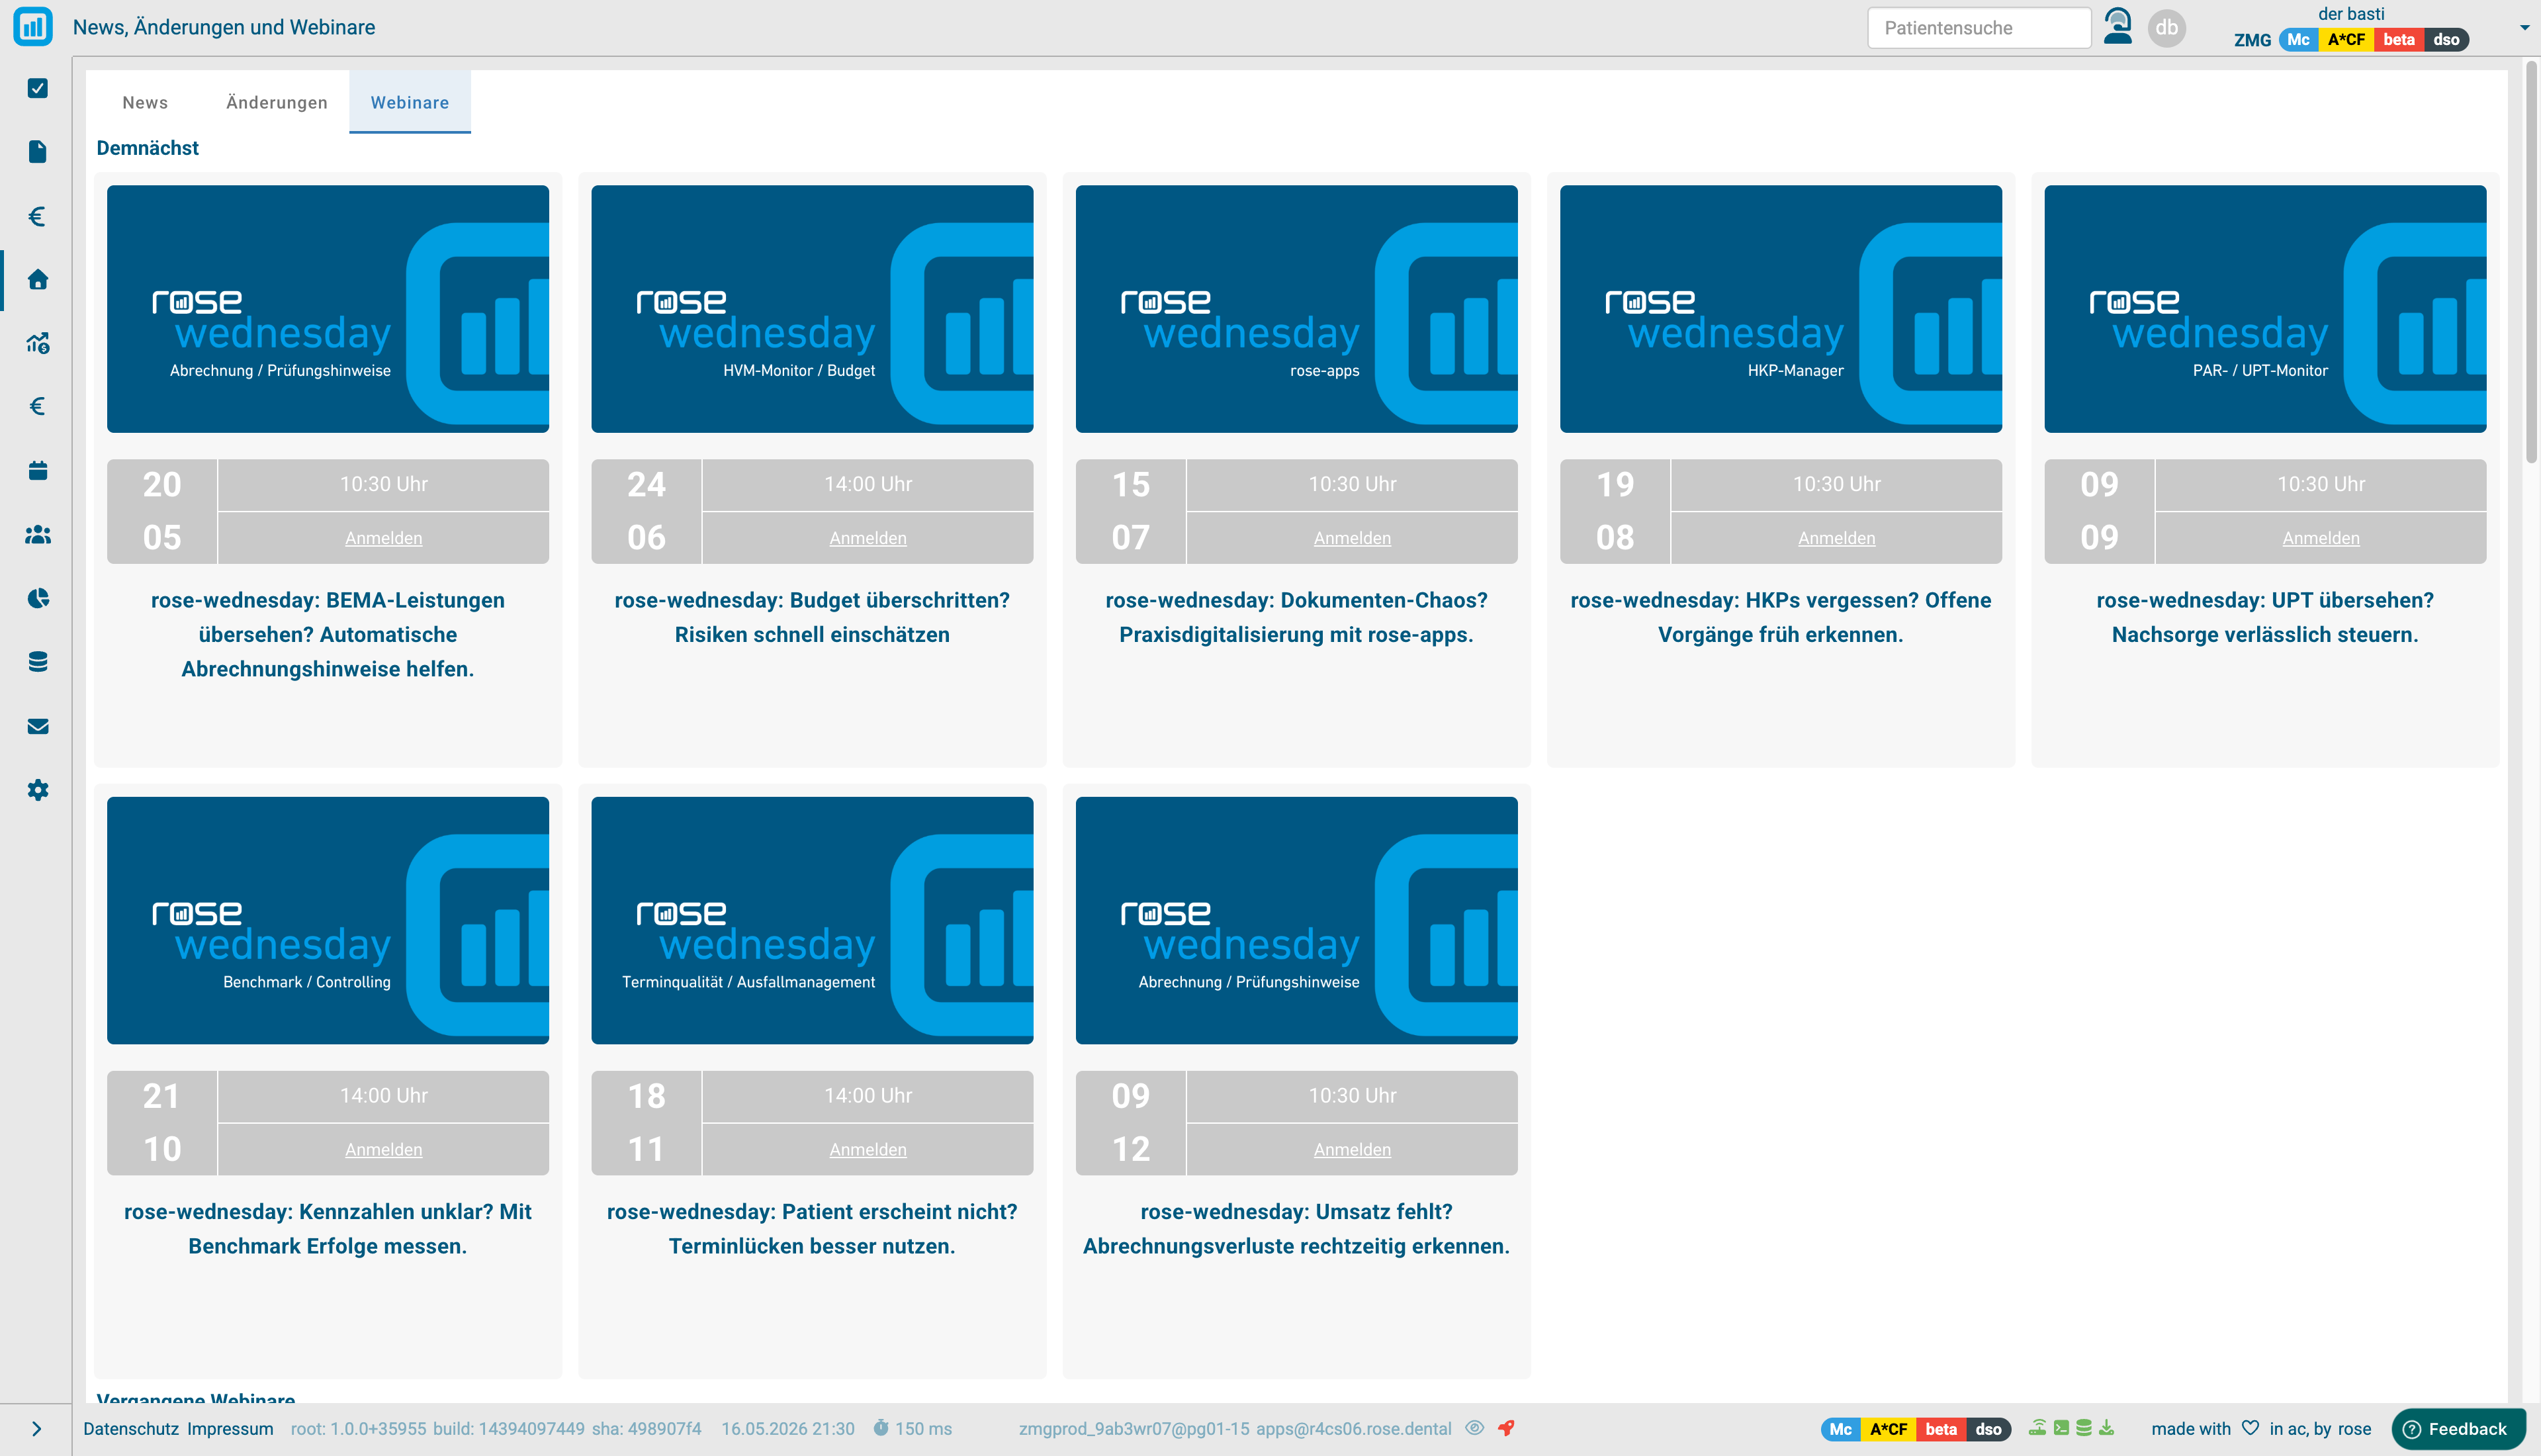This screenshot has height=1456, width=2541.
Task: Click the 'Demnächst' section heading
Action: click(148, 148)
